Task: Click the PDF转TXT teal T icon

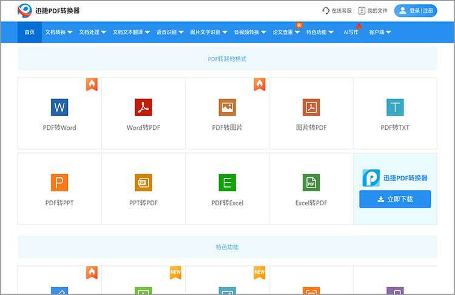Action: (x=395, y=107)
